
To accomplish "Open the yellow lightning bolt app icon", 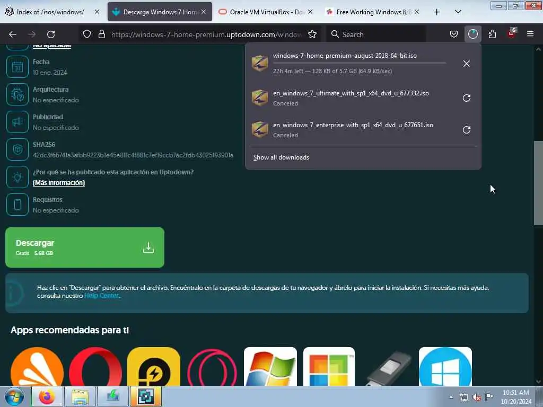I will [154, 367].
